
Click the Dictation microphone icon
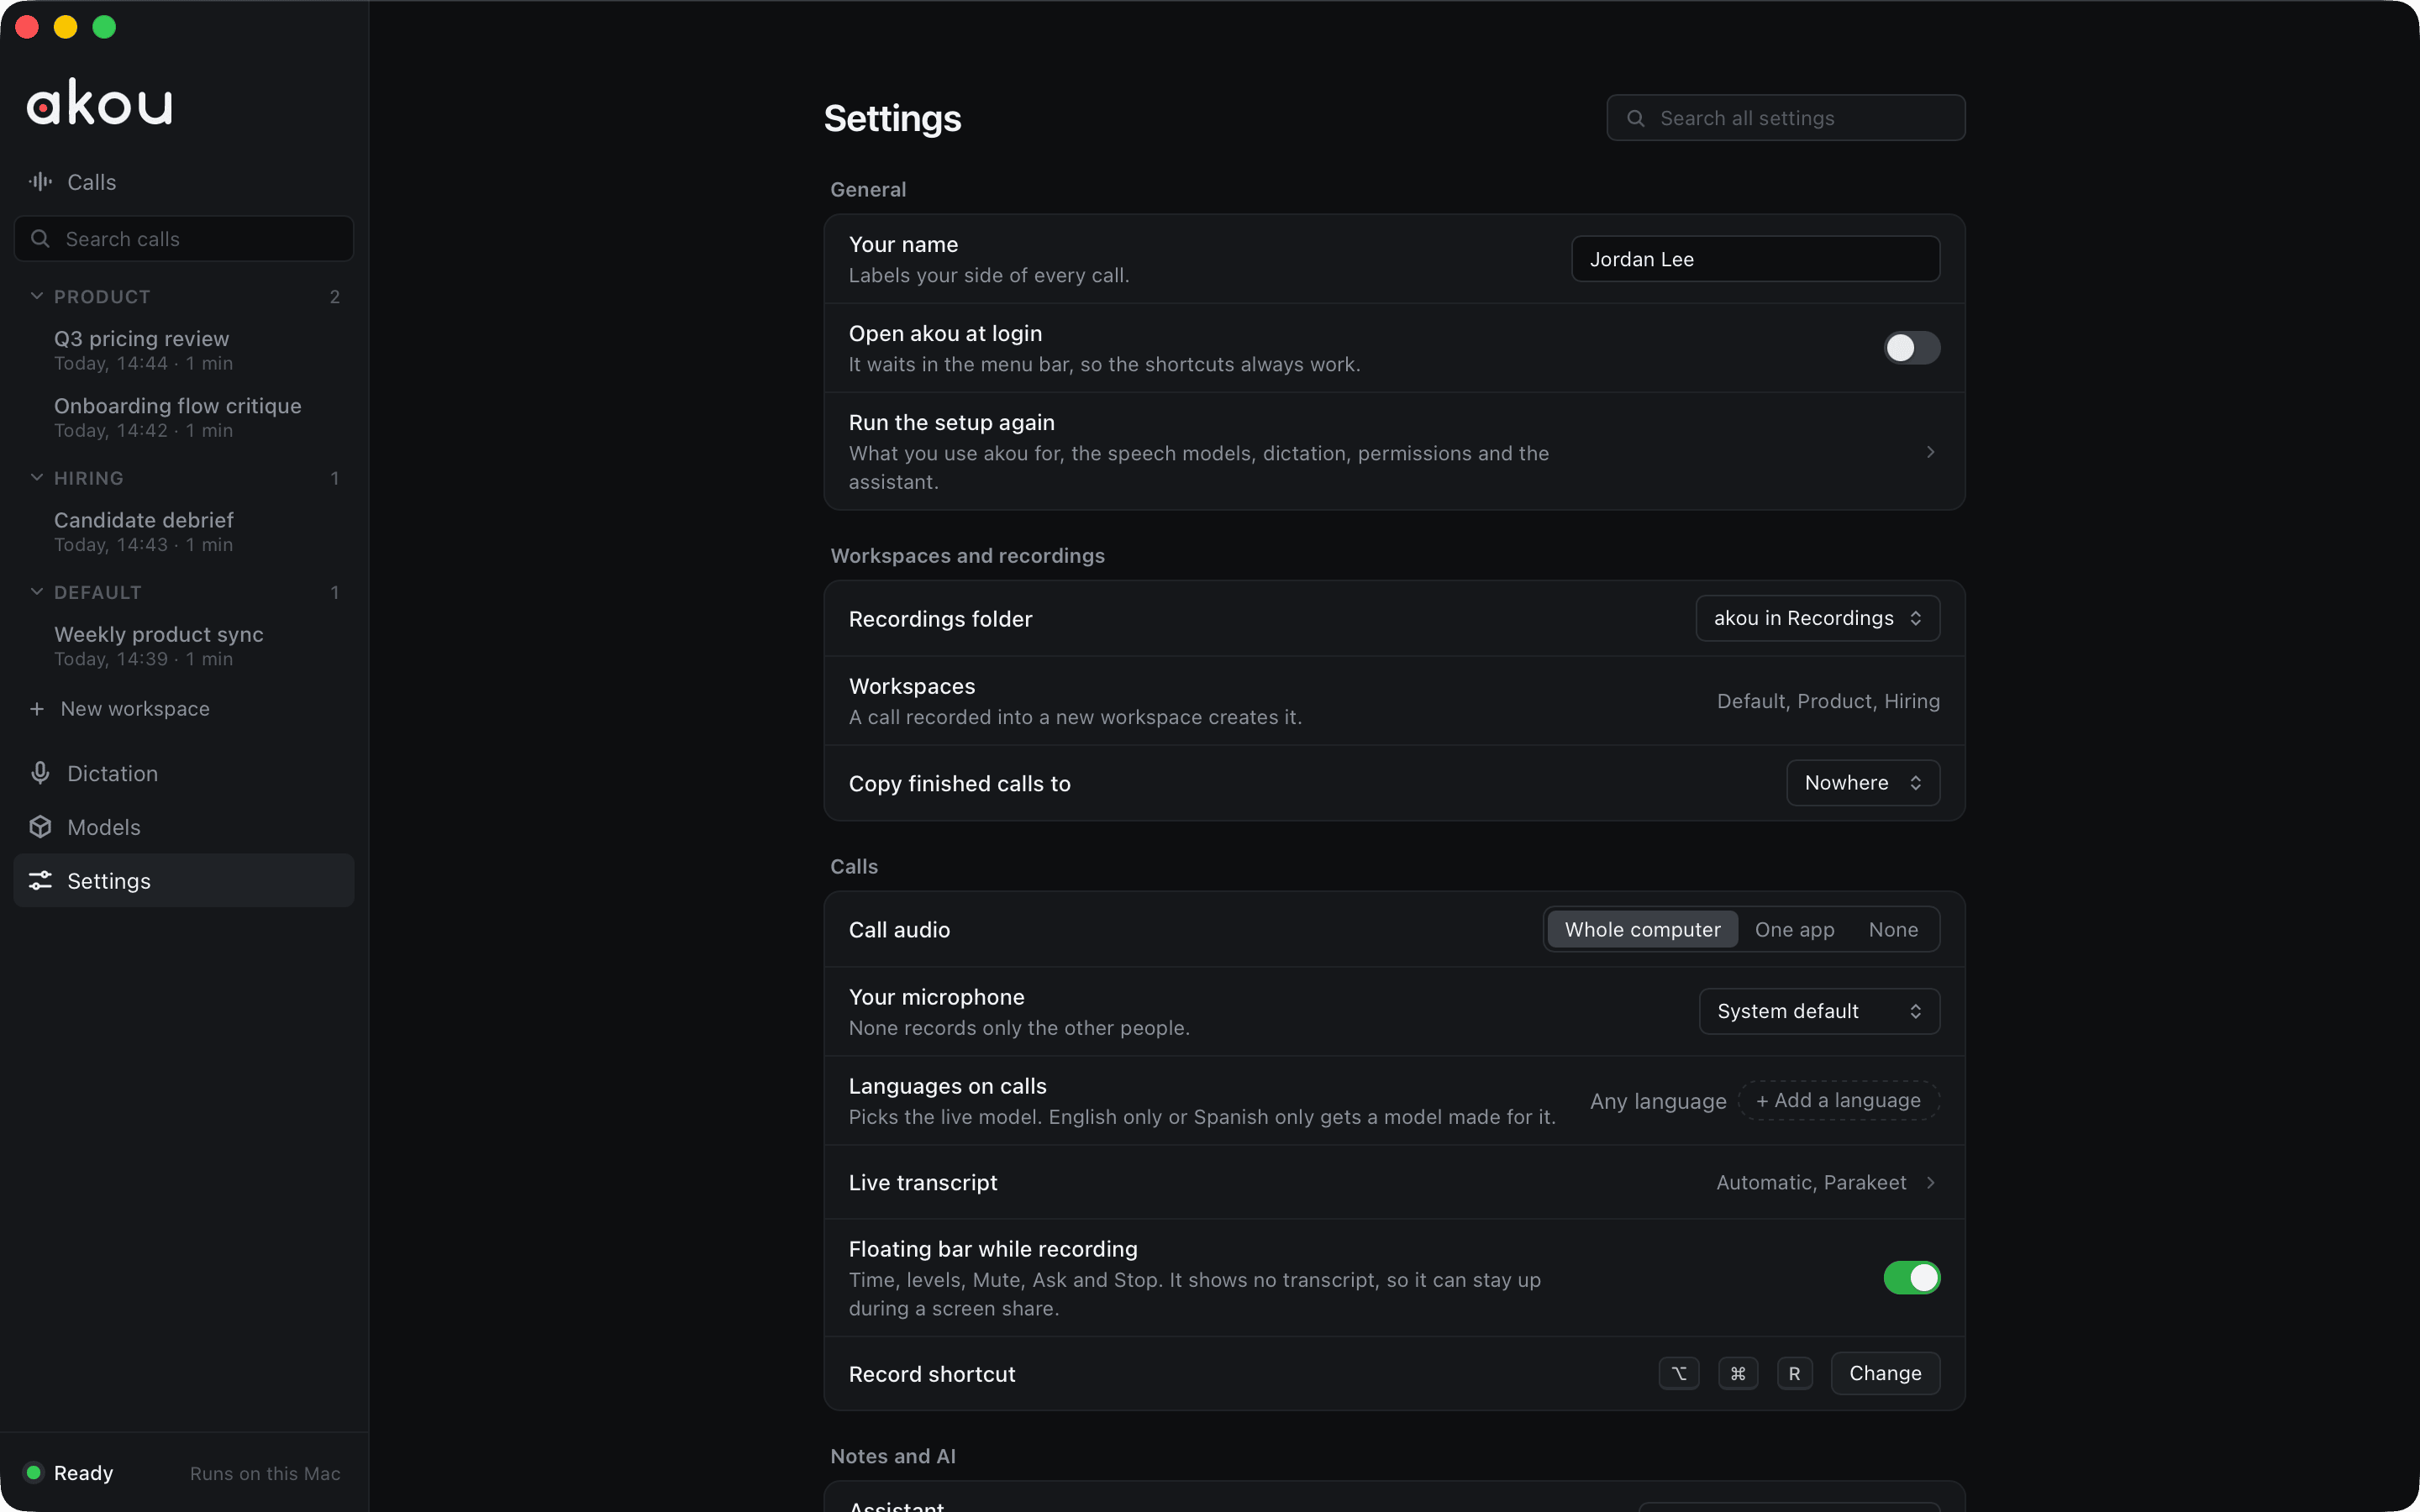(x=40, y=773)
